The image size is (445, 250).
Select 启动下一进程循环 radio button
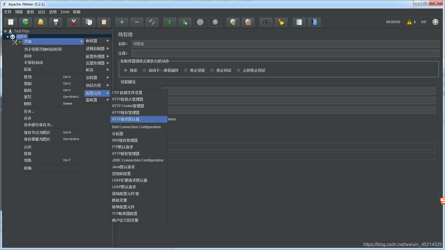click(x=144, y=70)
